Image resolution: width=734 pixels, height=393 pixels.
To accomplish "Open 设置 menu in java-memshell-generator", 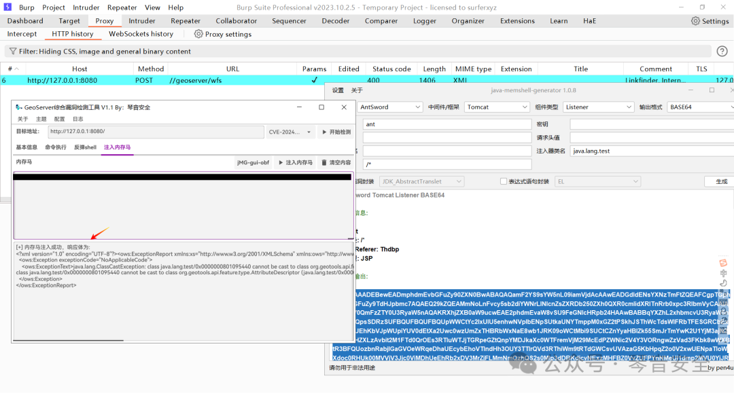I will click(338, 90).
